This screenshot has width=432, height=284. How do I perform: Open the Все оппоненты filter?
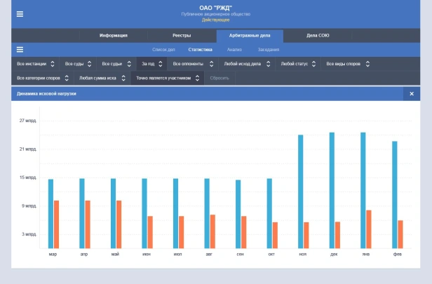(193, 64)
